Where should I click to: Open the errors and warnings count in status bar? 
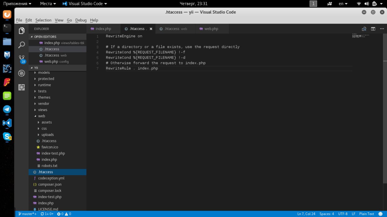coord(64,214)
